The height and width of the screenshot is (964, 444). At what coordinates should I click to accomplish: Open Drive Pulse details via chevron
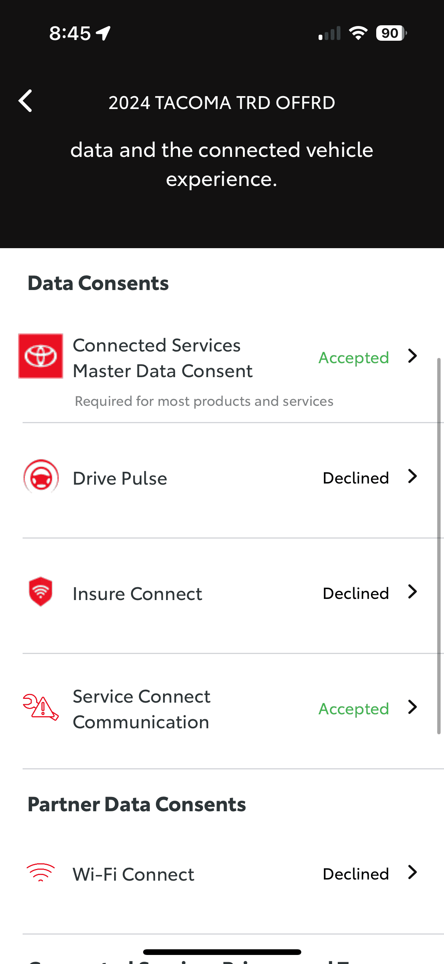tap(413, 477)
